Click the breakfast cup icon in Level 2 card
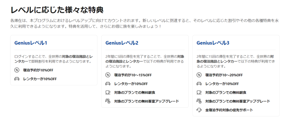Image resolution: width=289 pixels, height=124 pixels. (x=108, y=92)
